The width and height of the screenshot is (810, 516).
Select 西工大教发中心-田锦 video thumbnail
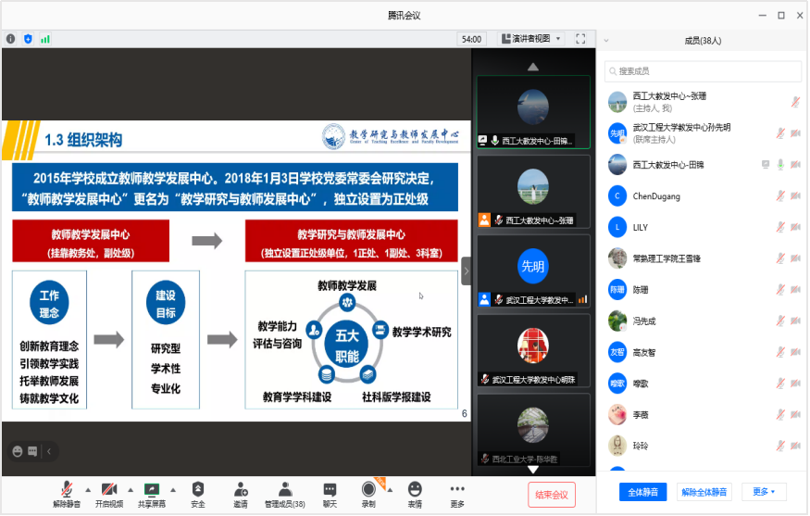click(x=533, y=112)
